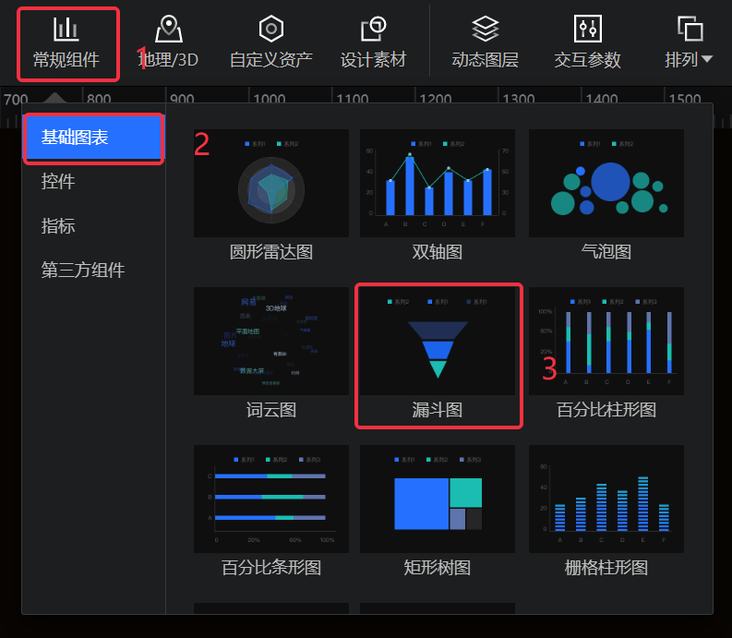Choose the 气泡图 bubble chart
The height and width of the screenshot is (638, 732).
tap(606, 184)
